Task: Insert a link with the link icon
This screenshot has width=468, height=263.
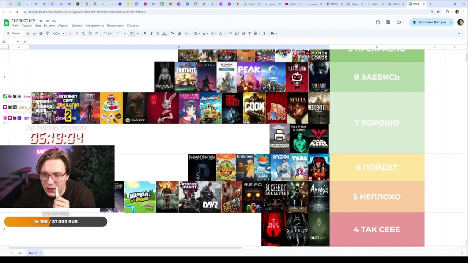Action: (230, 33)
